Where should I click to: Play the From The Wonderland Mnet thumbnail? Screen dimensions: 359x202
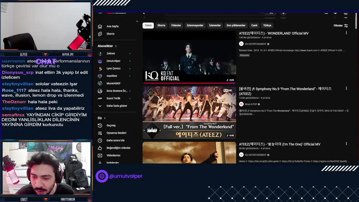(x=189, y=113)
